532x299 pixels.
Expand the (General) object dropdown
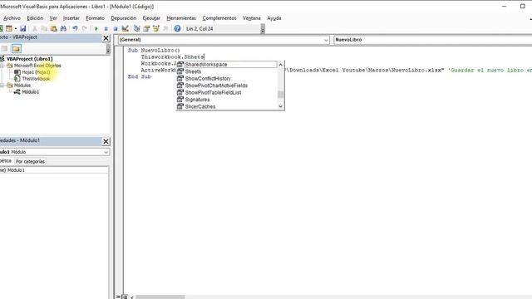click(326, 40)
